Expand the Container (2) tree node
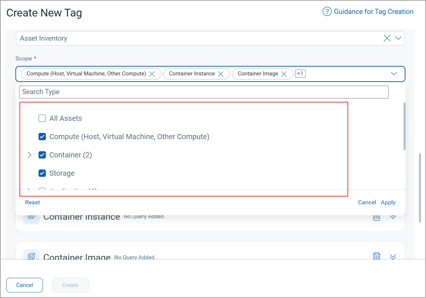 [30, 155]
